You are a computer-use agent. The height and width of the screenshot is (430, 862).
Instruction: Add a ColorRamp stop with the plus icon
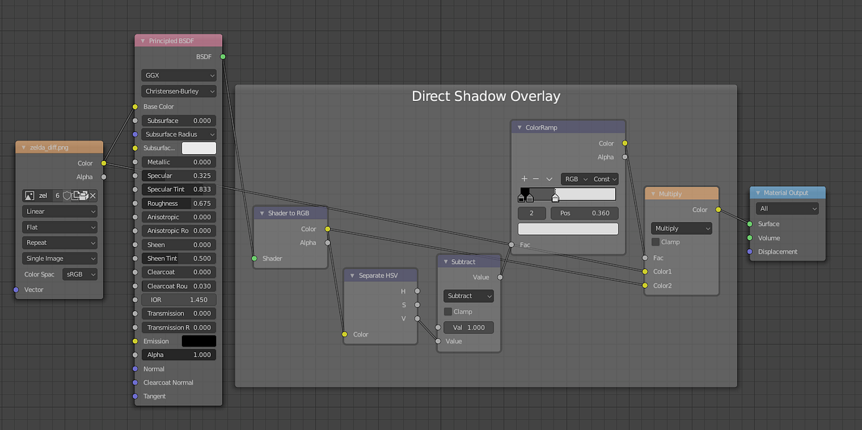tap(524, 179)
